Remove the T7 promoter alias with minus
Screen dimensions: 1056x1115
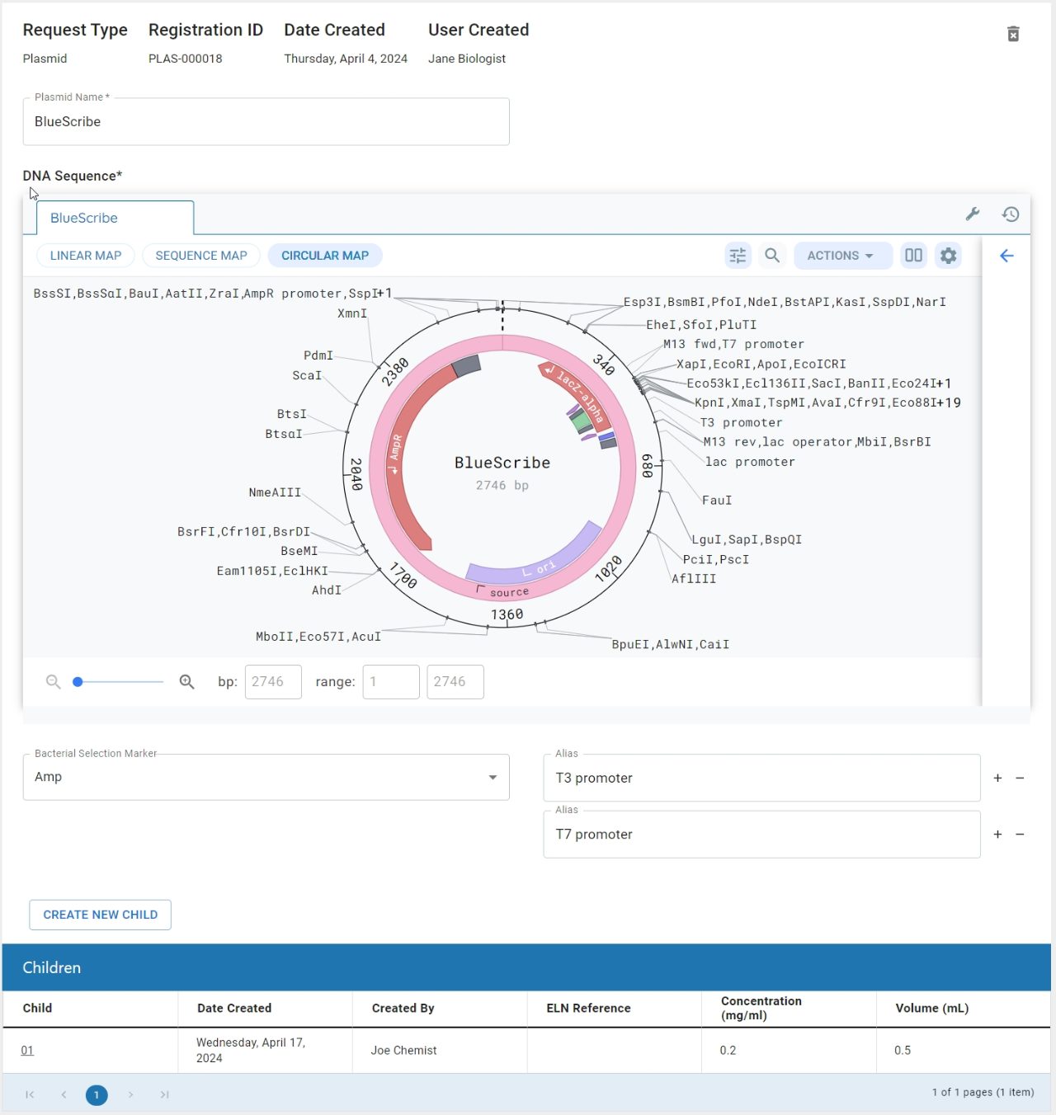1020,835
